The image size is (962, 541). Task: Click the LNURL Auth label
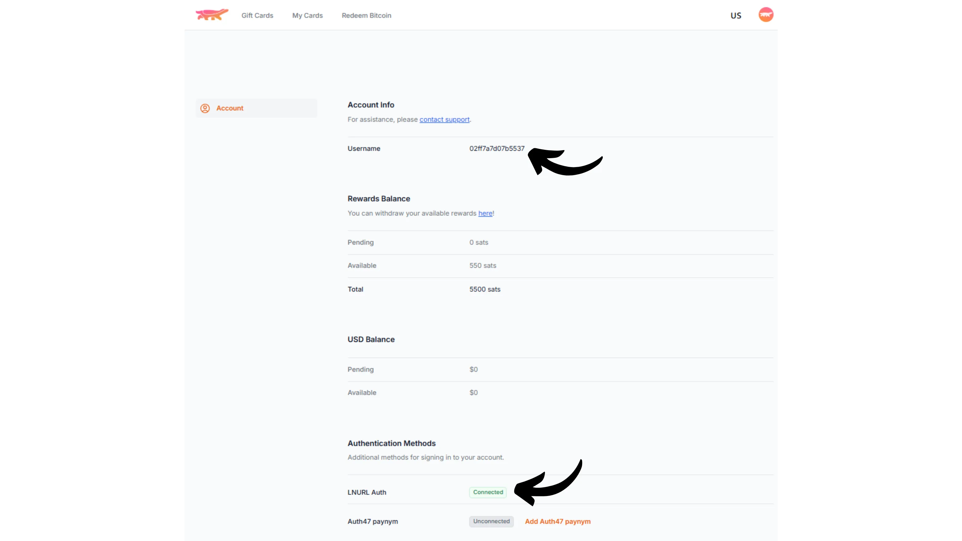367,493
